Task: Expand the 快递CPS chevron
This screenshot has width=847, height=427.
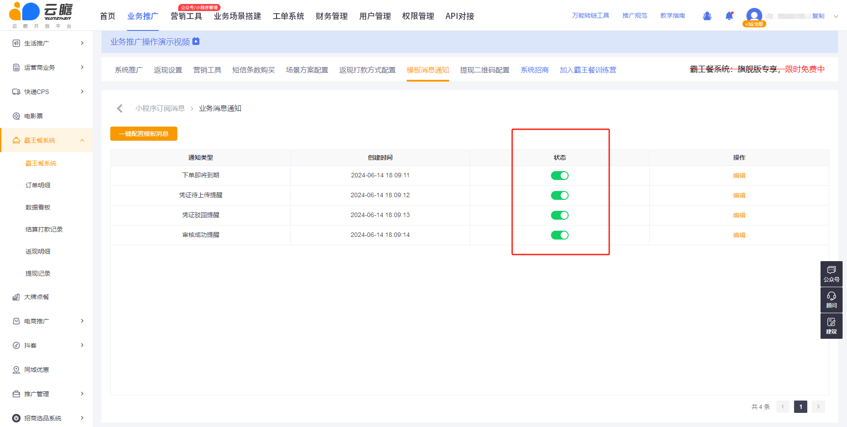Action: click(82, 91)
